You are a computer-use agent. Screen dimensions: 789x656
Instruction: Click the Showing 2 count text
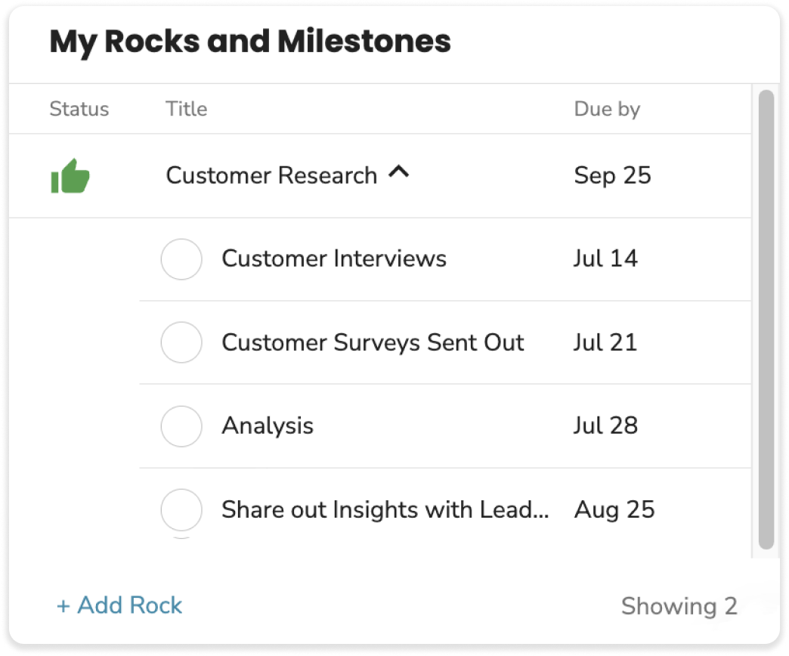679,606
